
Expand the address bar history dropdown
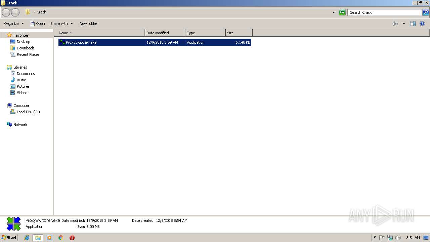(x=334, y=12)
